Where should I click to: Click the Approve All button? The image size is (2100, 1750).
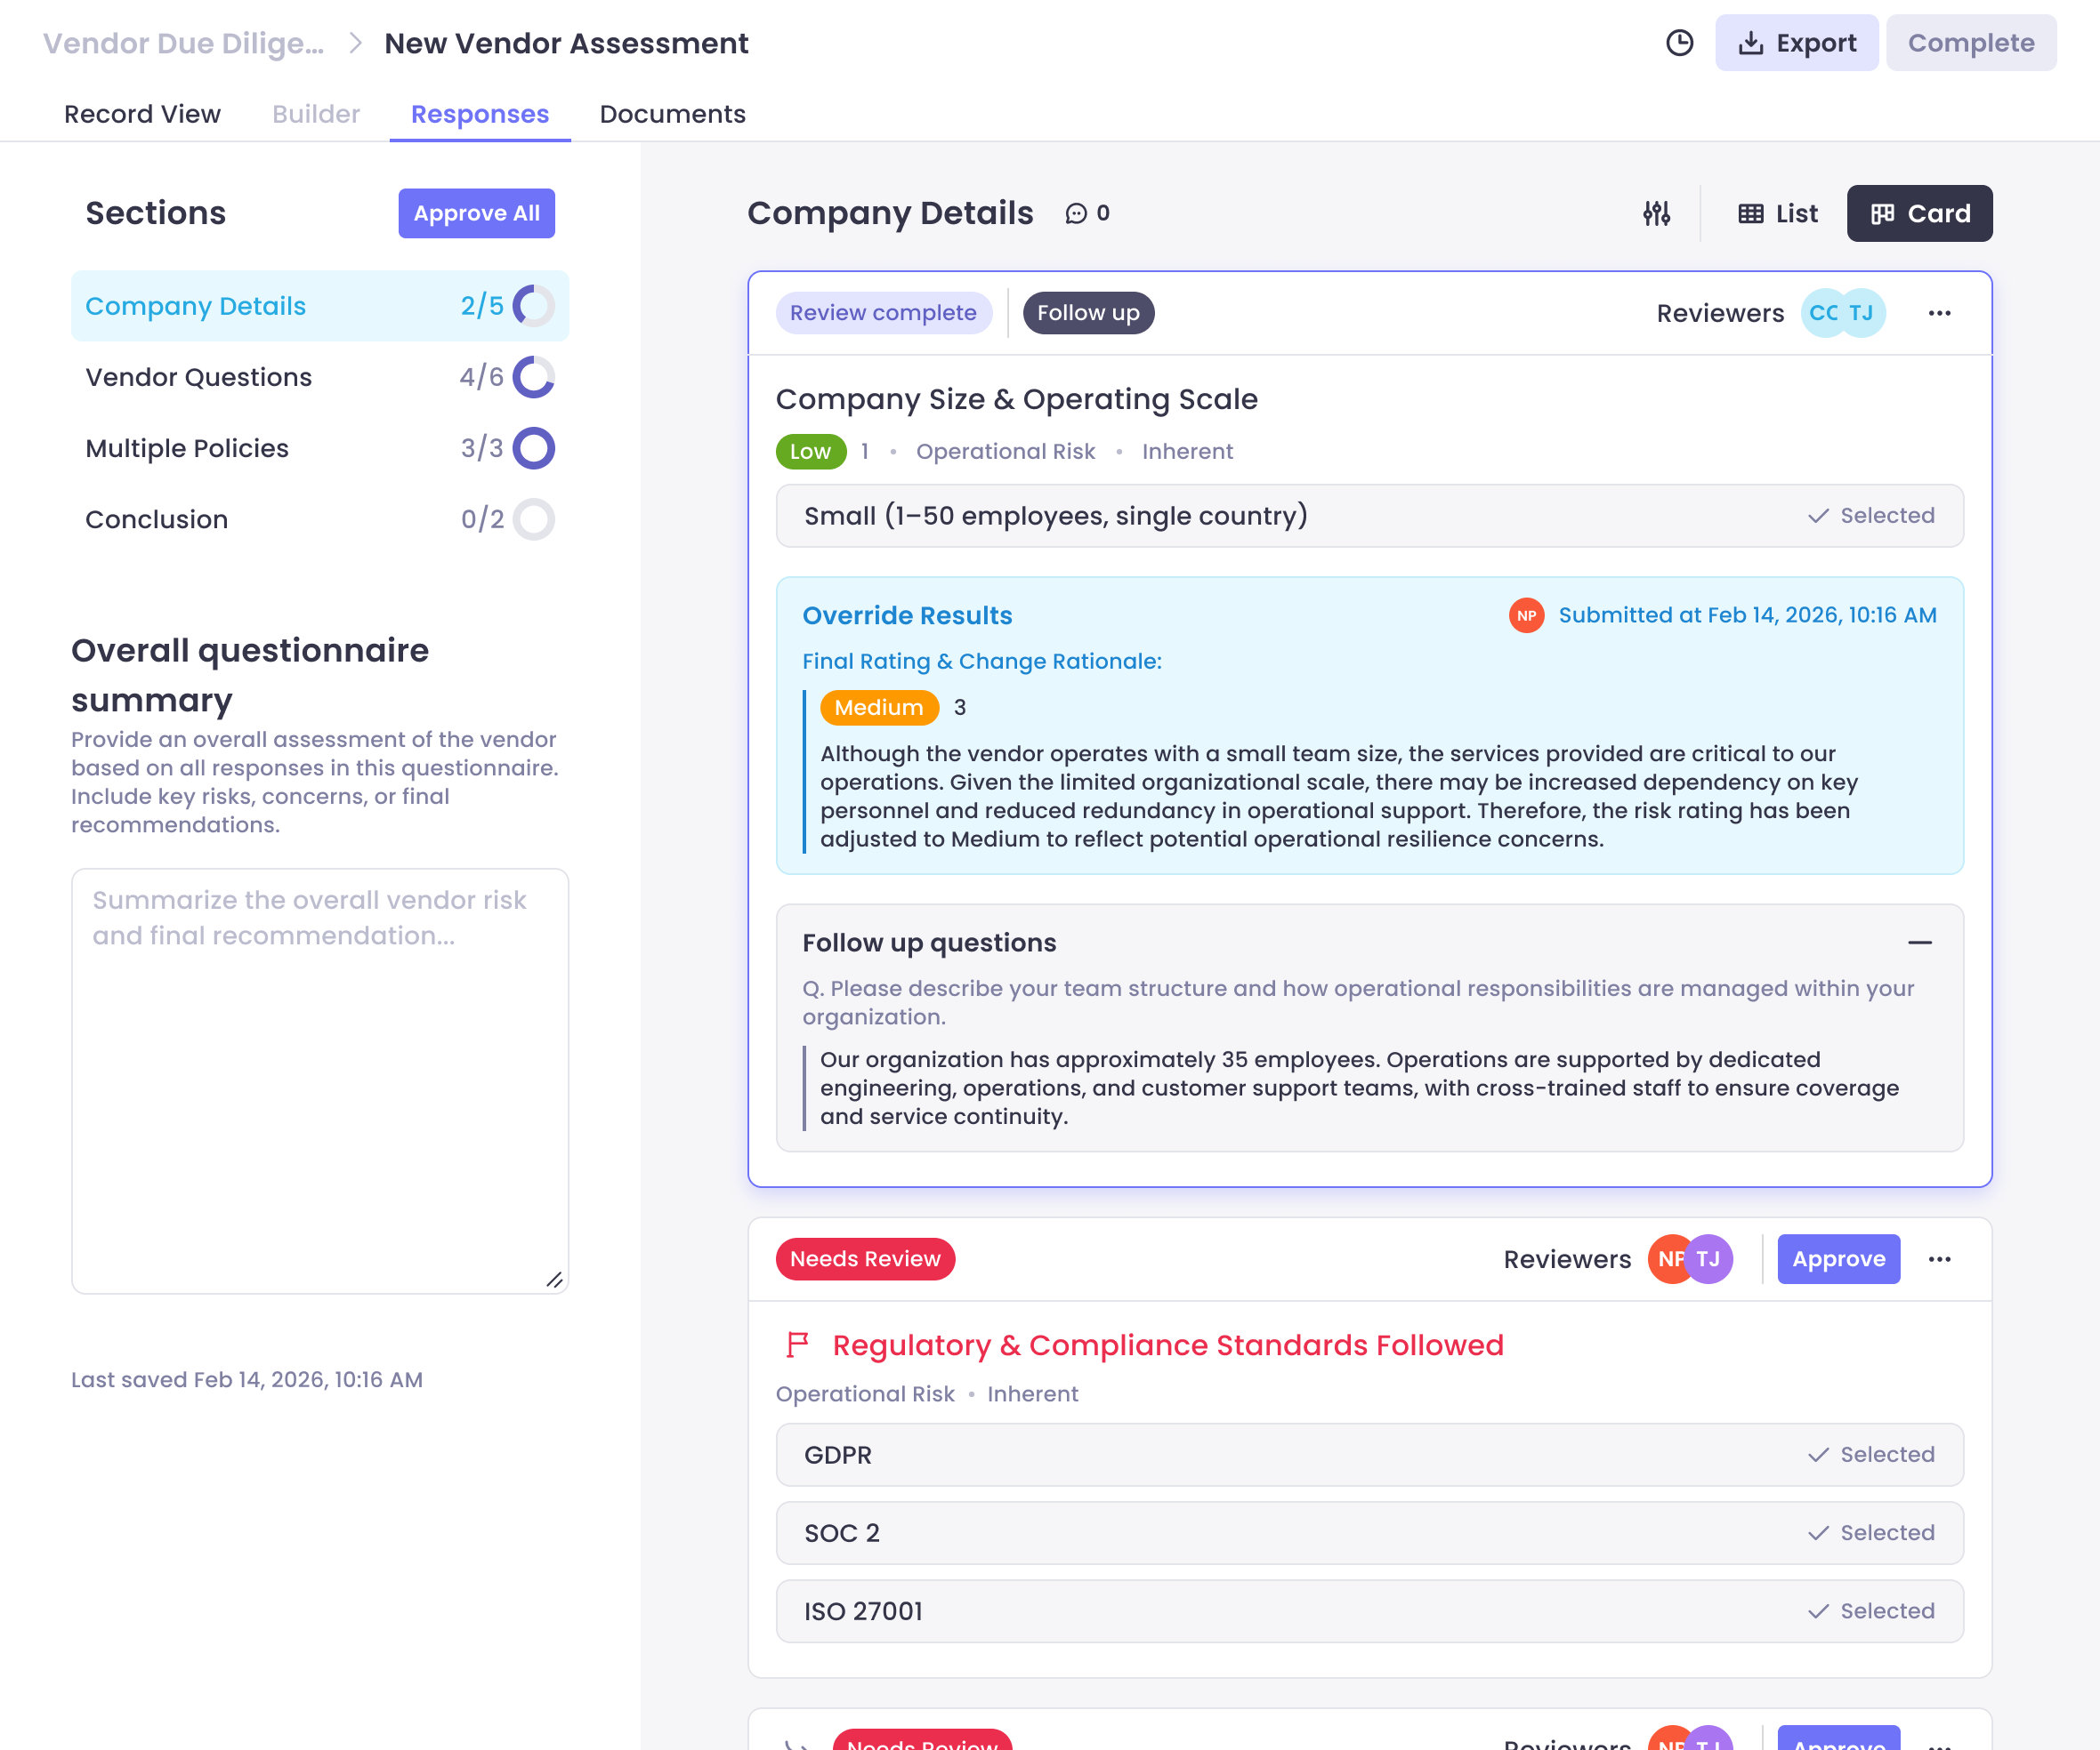click(x=476, y=213)
